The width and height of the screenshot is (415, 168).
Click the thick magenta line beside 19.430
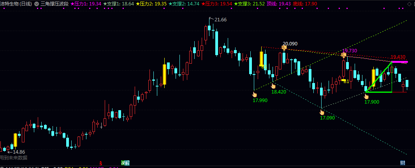point(399,62)
